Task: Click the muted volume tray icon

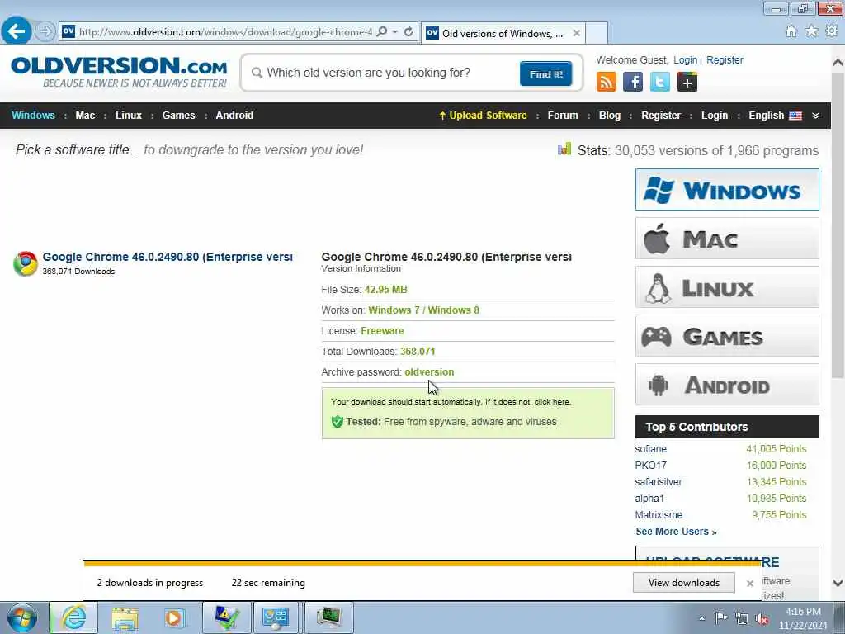Action: tap(762, 618)
